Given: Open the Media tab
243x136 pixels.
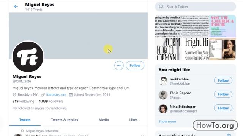Looking at the screenshot, I should 104,120.
